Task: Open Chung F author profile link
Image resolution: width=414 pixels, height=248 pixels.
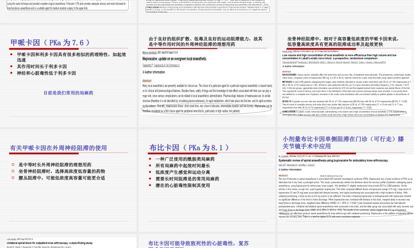Action: coord(311,165)
